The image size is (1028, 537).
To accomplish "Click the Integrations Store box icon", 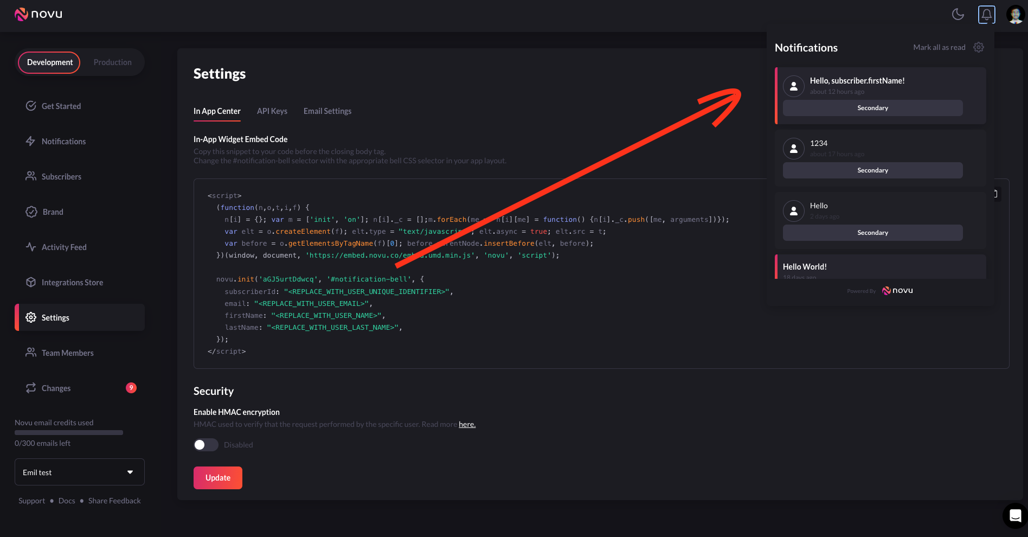I will click(31, 282).
